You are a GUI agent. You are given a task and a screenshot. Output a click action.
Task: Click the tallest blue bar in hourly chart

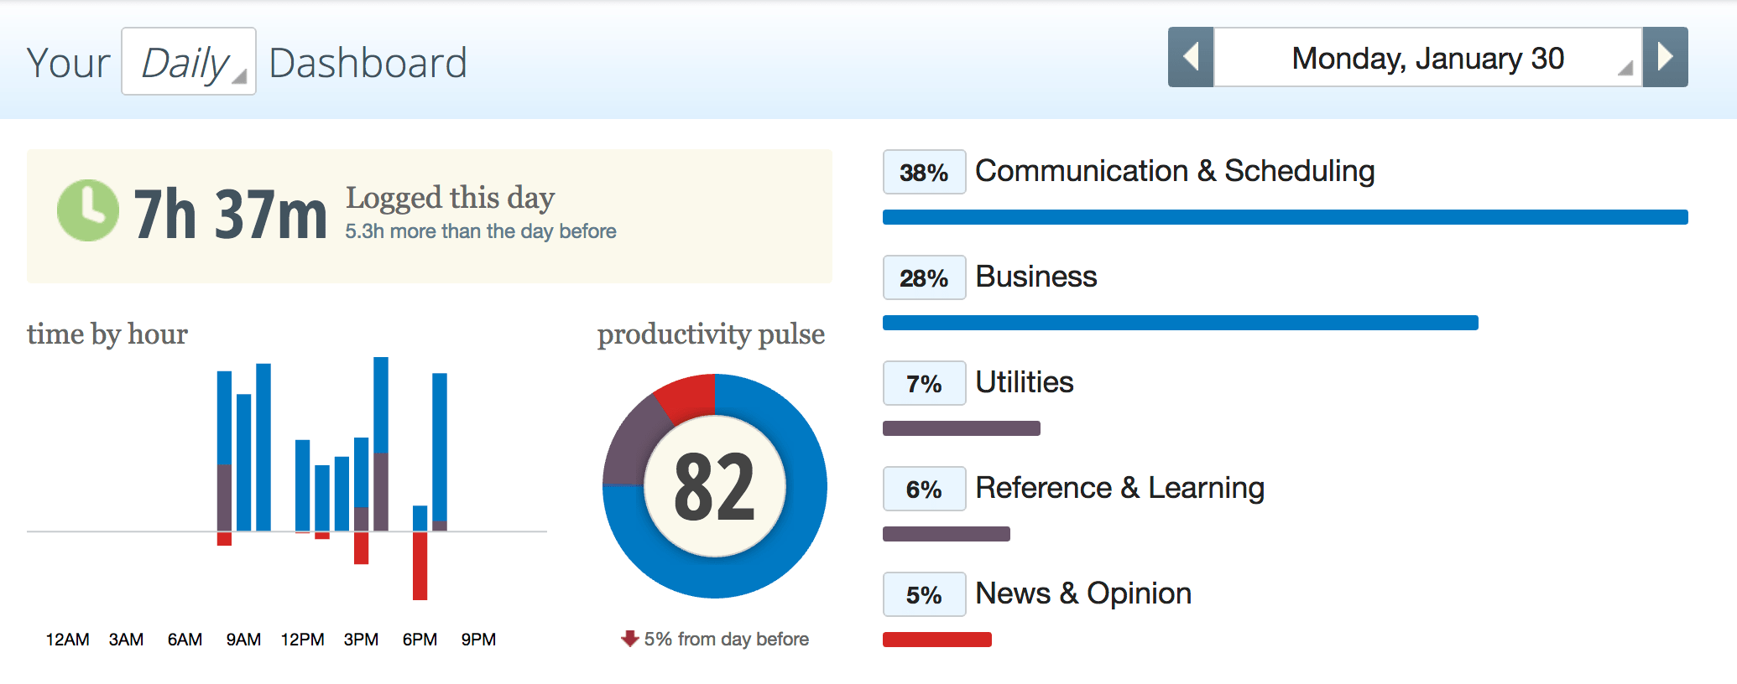pos(381,404)
